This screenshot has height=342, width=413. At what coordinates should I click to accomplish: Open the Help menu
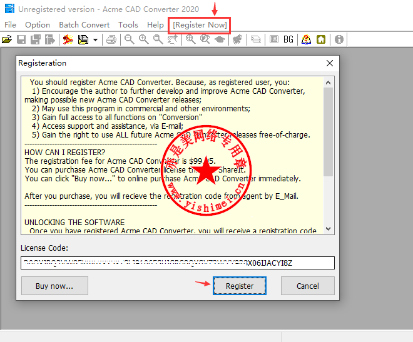pyautogui.click(x=155, y=25)
